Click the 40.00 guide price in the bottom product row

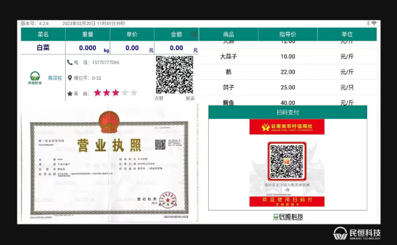pos(288,103)
